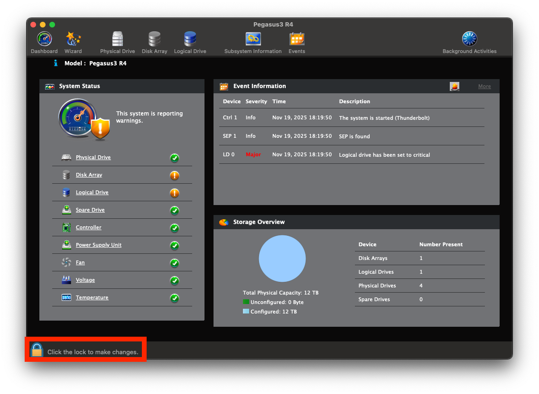Click the Physical Drive green check status icon
Viewport: 539px width, 394px height.
pos(175,158)
